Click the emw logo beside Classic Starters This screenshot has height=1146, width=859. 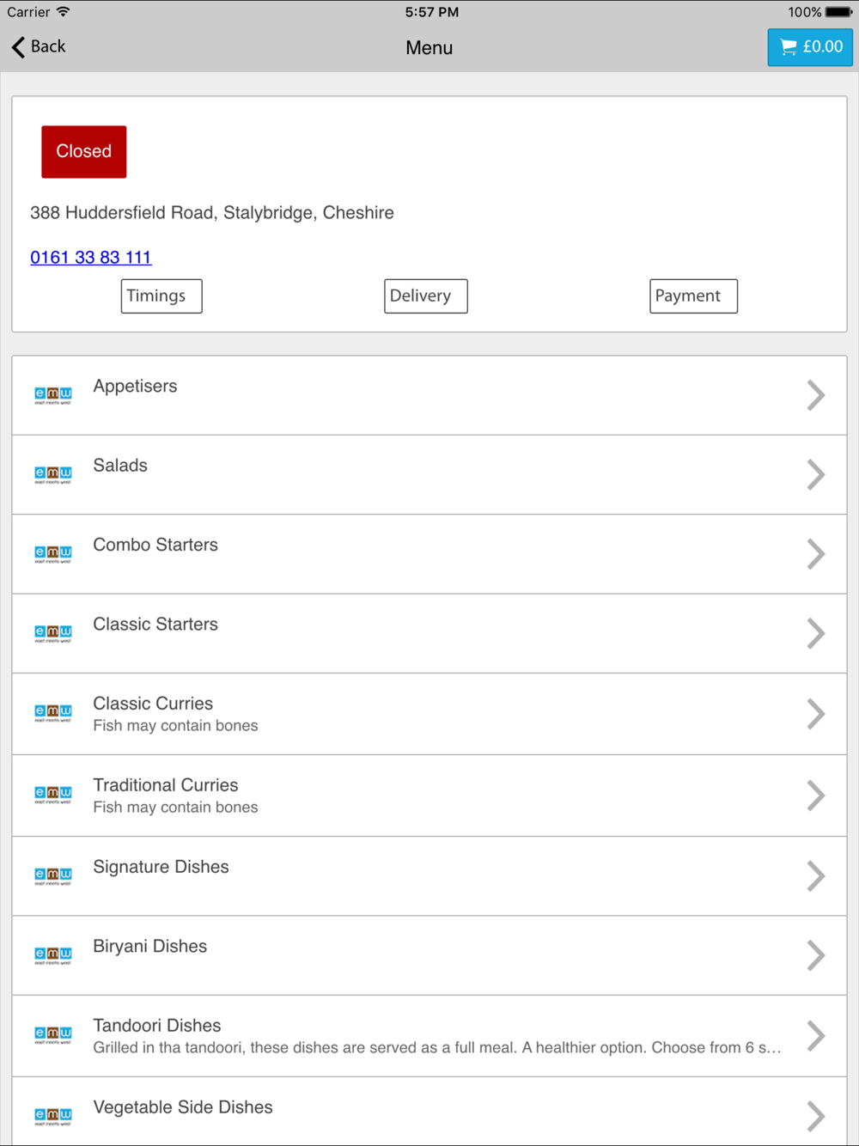[53, 634]
